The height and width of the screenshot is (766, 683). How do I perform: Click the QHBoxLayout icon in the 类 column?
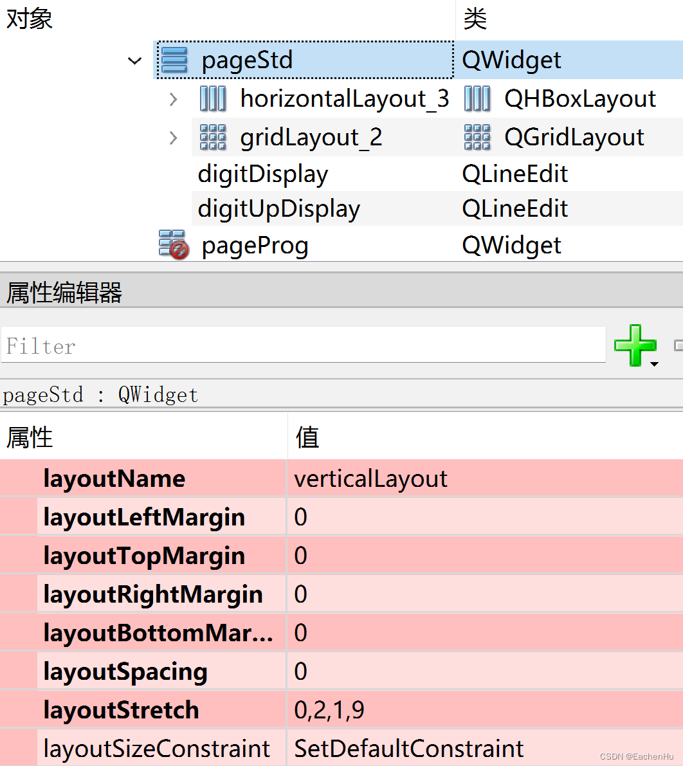tap(477, 98)
